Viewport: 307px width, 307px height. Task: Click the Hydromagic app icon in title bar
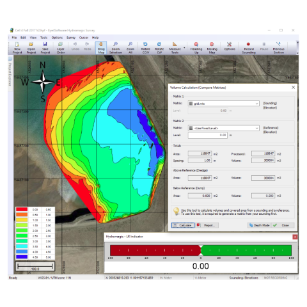(12, 30)
